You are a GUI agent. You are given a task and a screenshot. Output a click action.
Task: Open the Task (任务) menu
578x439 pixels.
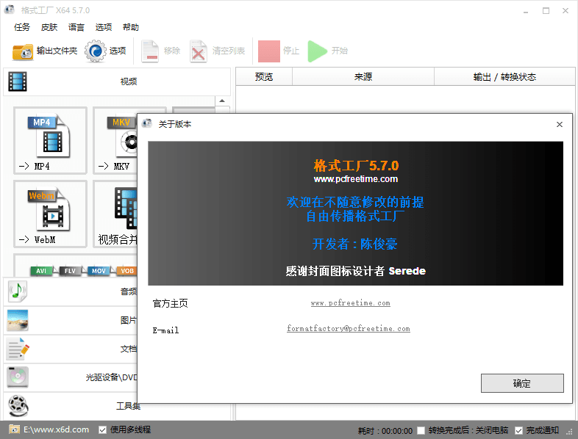click(x=22, y=27)
